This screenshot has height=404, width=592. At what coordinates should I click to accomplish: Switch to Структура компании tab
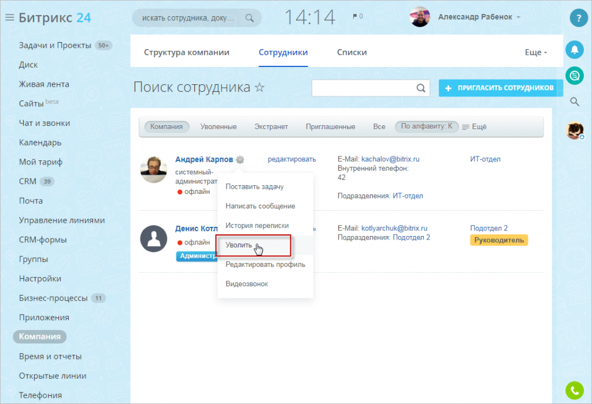(x=187, y=53)
